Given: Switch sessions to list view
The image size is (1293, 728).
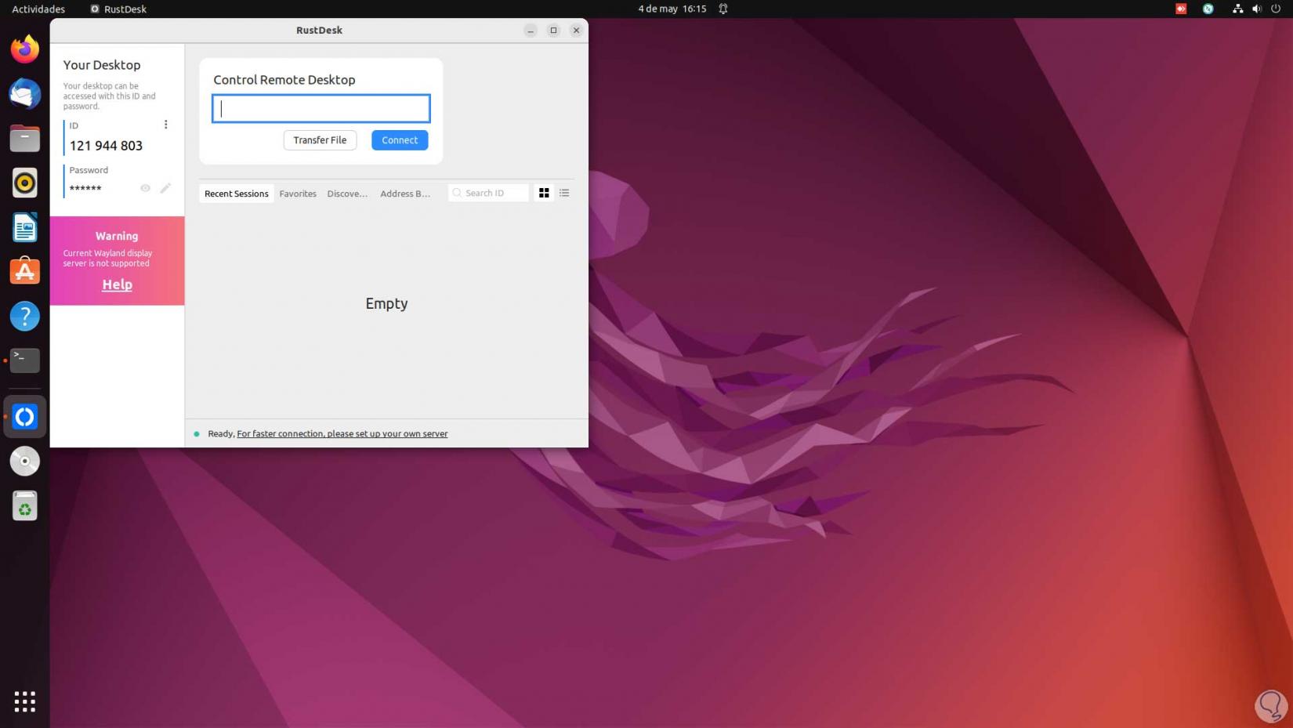Looking at the screenshot, I should pyautogui.click(x=564, y=193).
